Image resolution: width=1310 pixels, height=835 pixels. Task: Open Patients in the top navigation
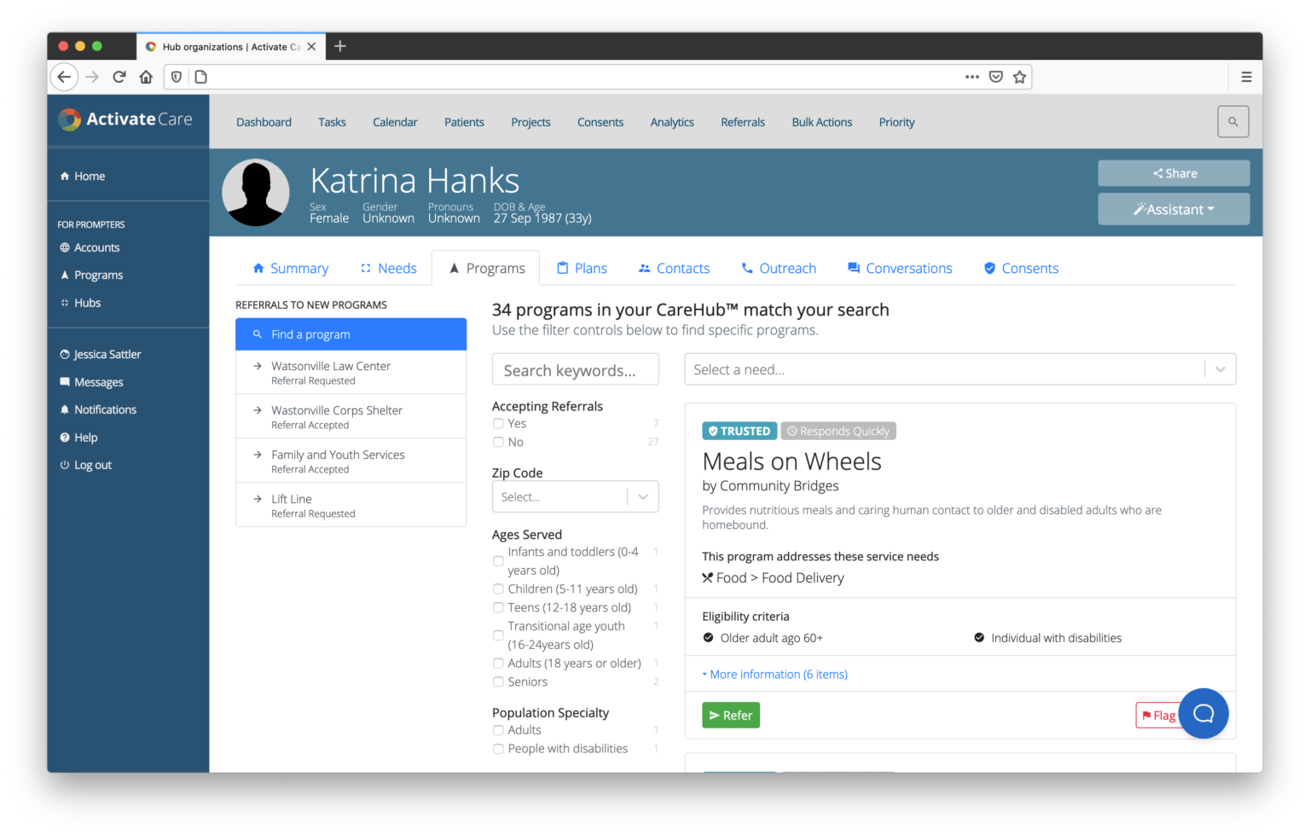click(464, 123)
